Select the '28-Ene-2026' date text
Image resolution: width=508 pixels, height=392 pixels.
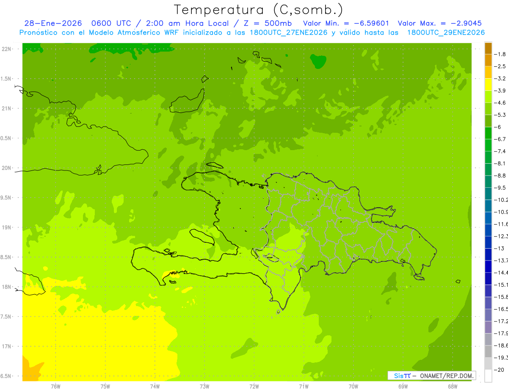tap(53, 23)
